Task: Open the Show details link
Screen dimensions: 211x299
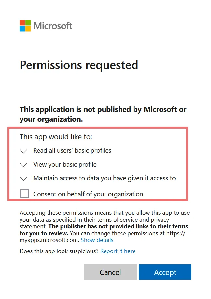Action: (97, 240)
